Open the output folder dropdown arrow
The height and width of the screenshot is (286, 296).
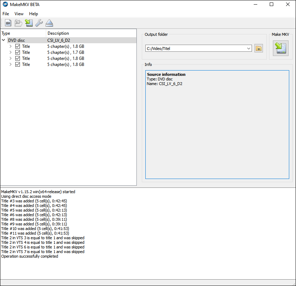(x=249, y=49)
